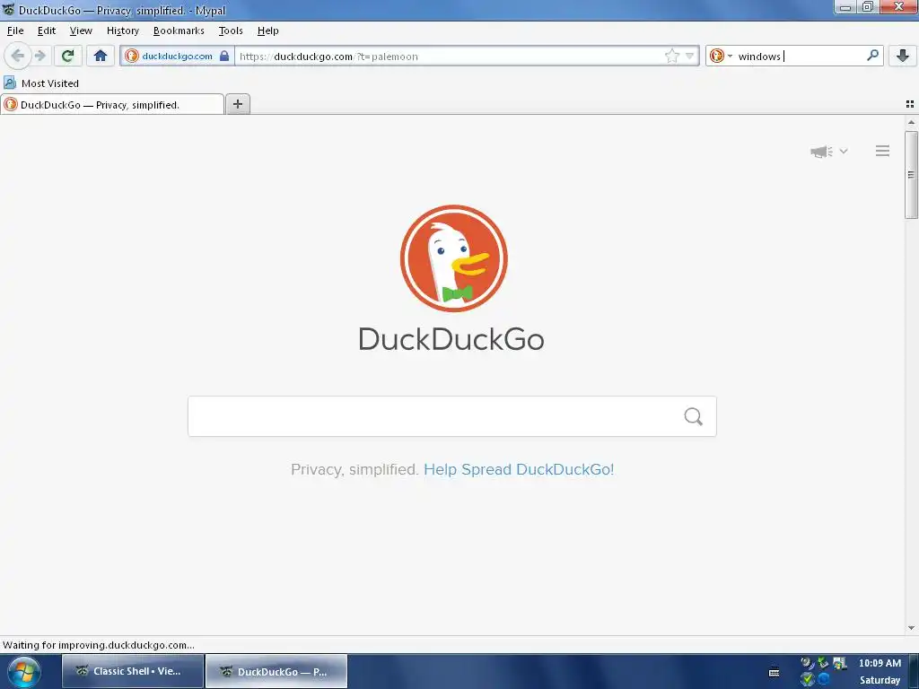Image resolution: width=919 pixels, height=689 pixels.
Task: Click the Most Visited bookmarks folder
Action: pos(41,83)
